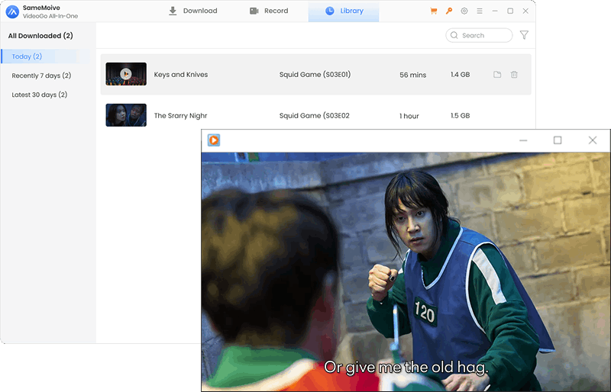Click Squid Game (S03E02 text
This screenshot has width=611, height=392.
[x=315, y=116]
